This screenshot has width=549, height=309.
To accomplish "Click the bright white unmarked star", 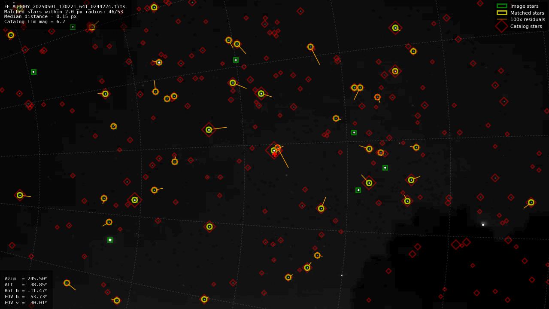I will pyautogui.click(x=483, y=224).
